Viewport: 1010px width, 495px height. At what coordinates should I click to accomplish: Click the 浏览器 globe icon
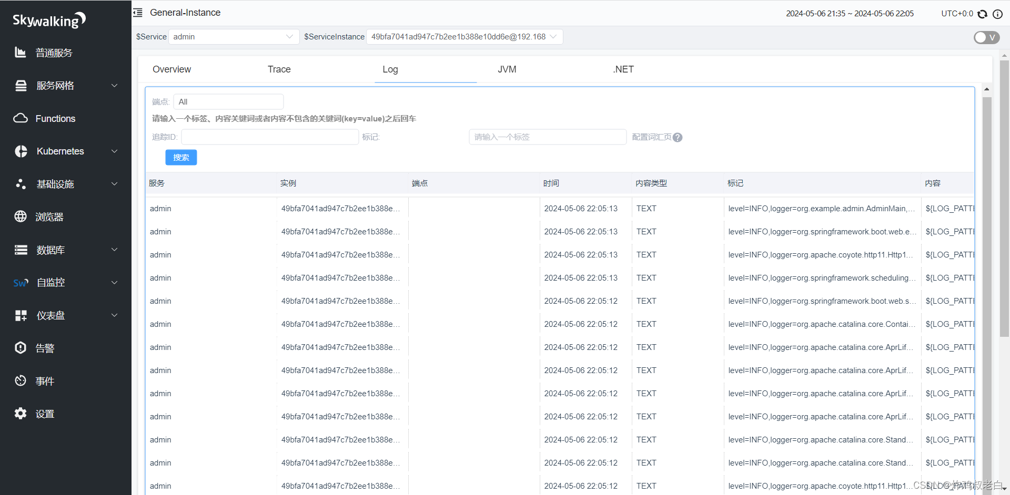[x=21, y=216]
